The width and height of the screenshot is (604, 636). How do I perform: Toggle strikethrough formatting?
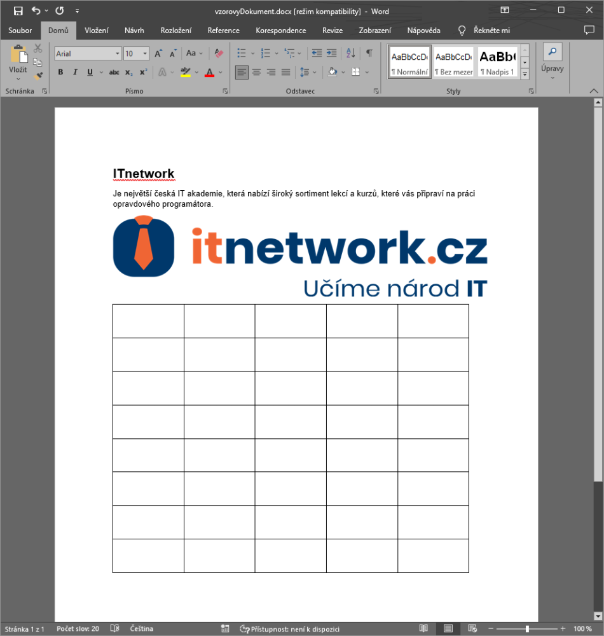[114, 73]
